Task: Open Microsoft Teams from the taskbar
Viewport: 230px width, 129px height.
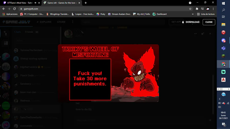Action: click(x=223, y=48)
